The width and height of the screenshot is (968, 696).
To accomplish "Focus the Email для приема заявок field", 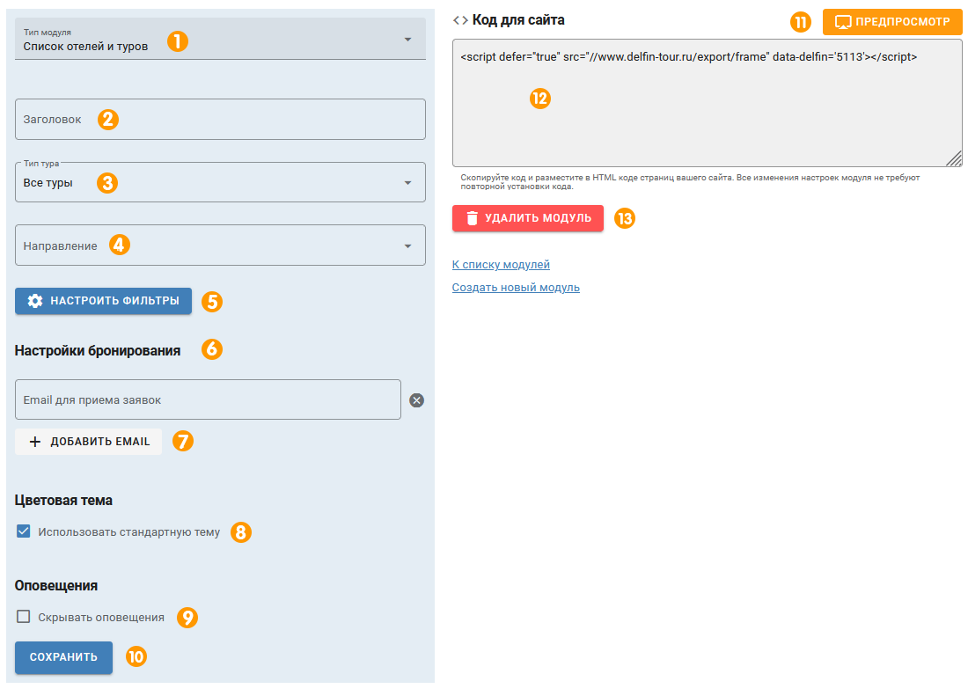I will (208, 400).
